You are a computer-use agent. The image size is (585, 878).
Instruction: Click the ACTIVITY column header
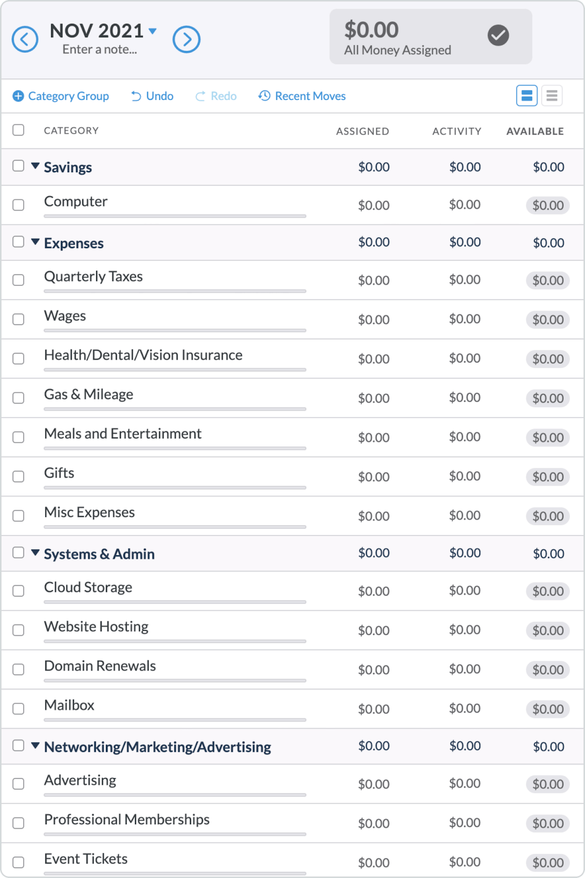click(457, 131)
